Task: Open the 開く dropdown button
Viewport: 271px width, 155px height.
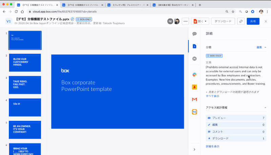Action: [x=200, y=21]
